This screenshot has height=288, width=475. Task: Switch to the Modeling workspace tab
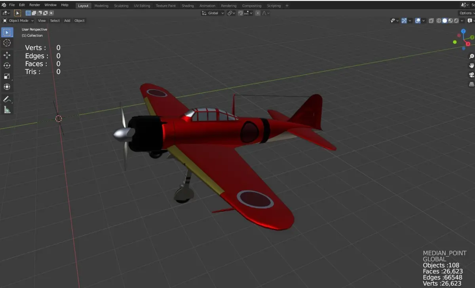point(101,6)
